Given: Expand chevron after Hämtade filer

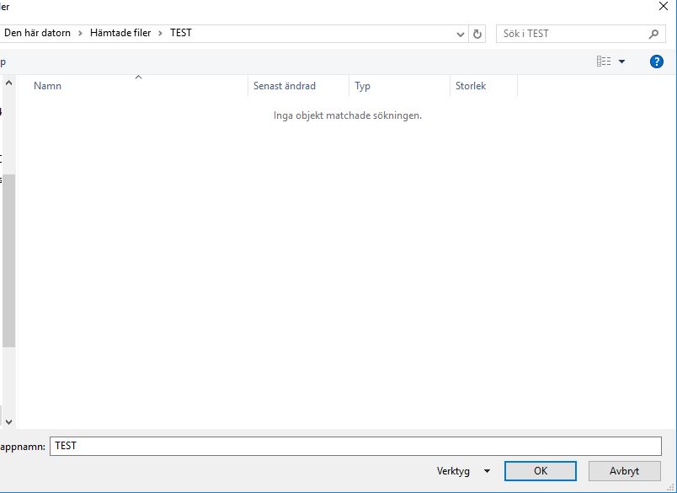Looking at the screenshot, I should click(161, 33).
